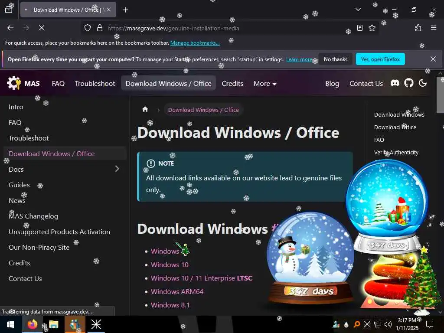Open Unsupported Products Activation sidebar item

pyautogui.click(x=59, y=232)
